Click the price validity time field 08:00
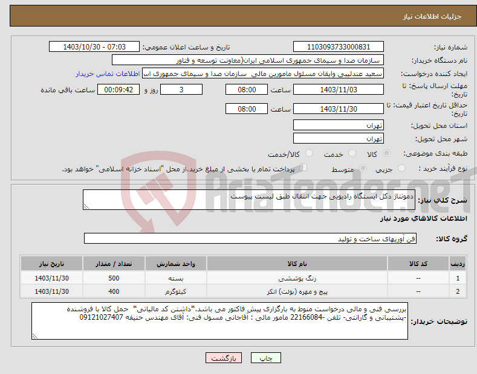The image size is (477, 374). (x=247, y=109)
